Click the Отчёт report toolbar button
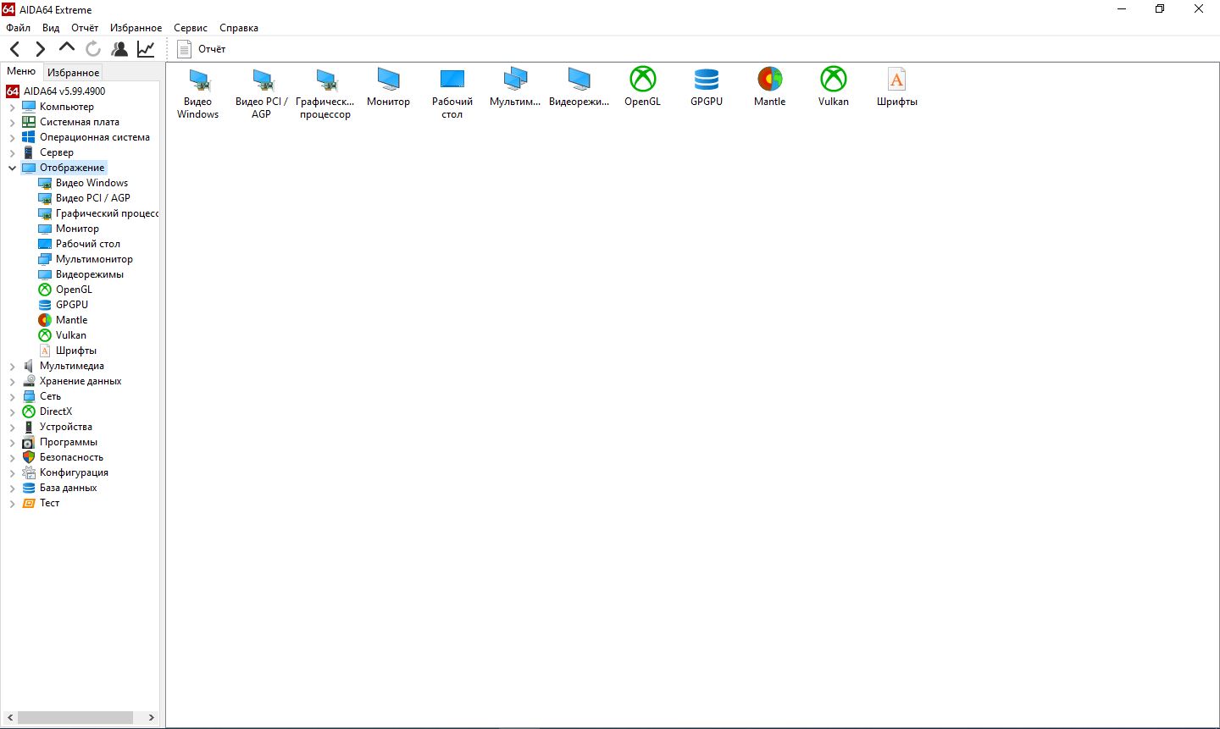 202,49
